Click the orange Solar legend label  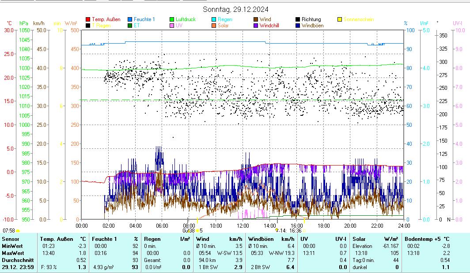coord(223,26)
